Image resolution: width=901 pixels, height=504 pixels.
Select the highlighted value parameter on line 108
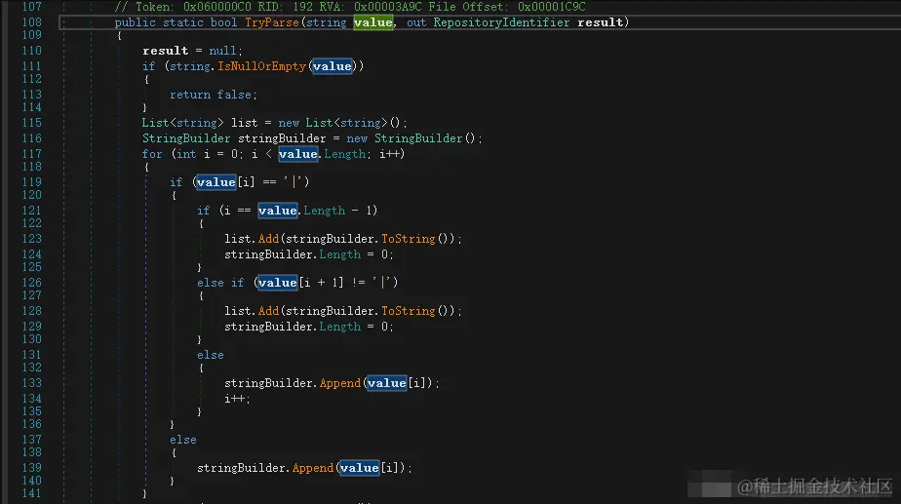pos(372,22)
